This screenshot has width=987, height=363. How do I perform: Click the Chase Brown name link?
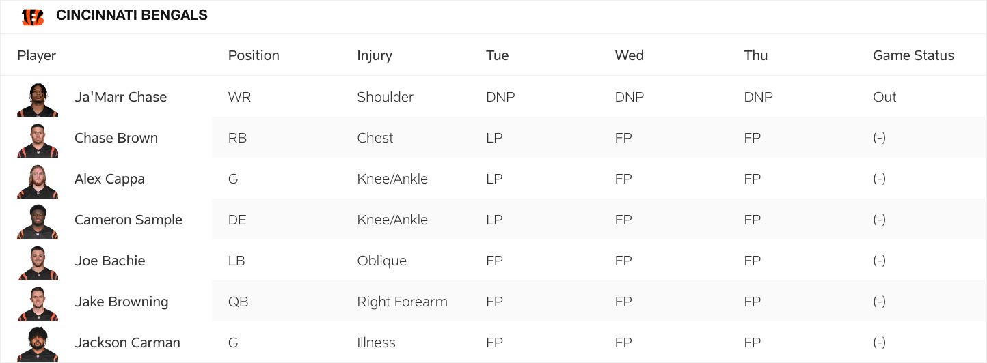(116, 138)
